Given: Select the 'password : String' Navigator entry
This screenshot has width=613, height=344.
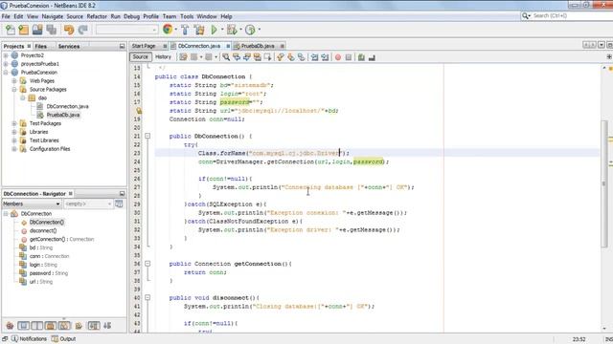Looking at the screenshot, I should (49, 273).
